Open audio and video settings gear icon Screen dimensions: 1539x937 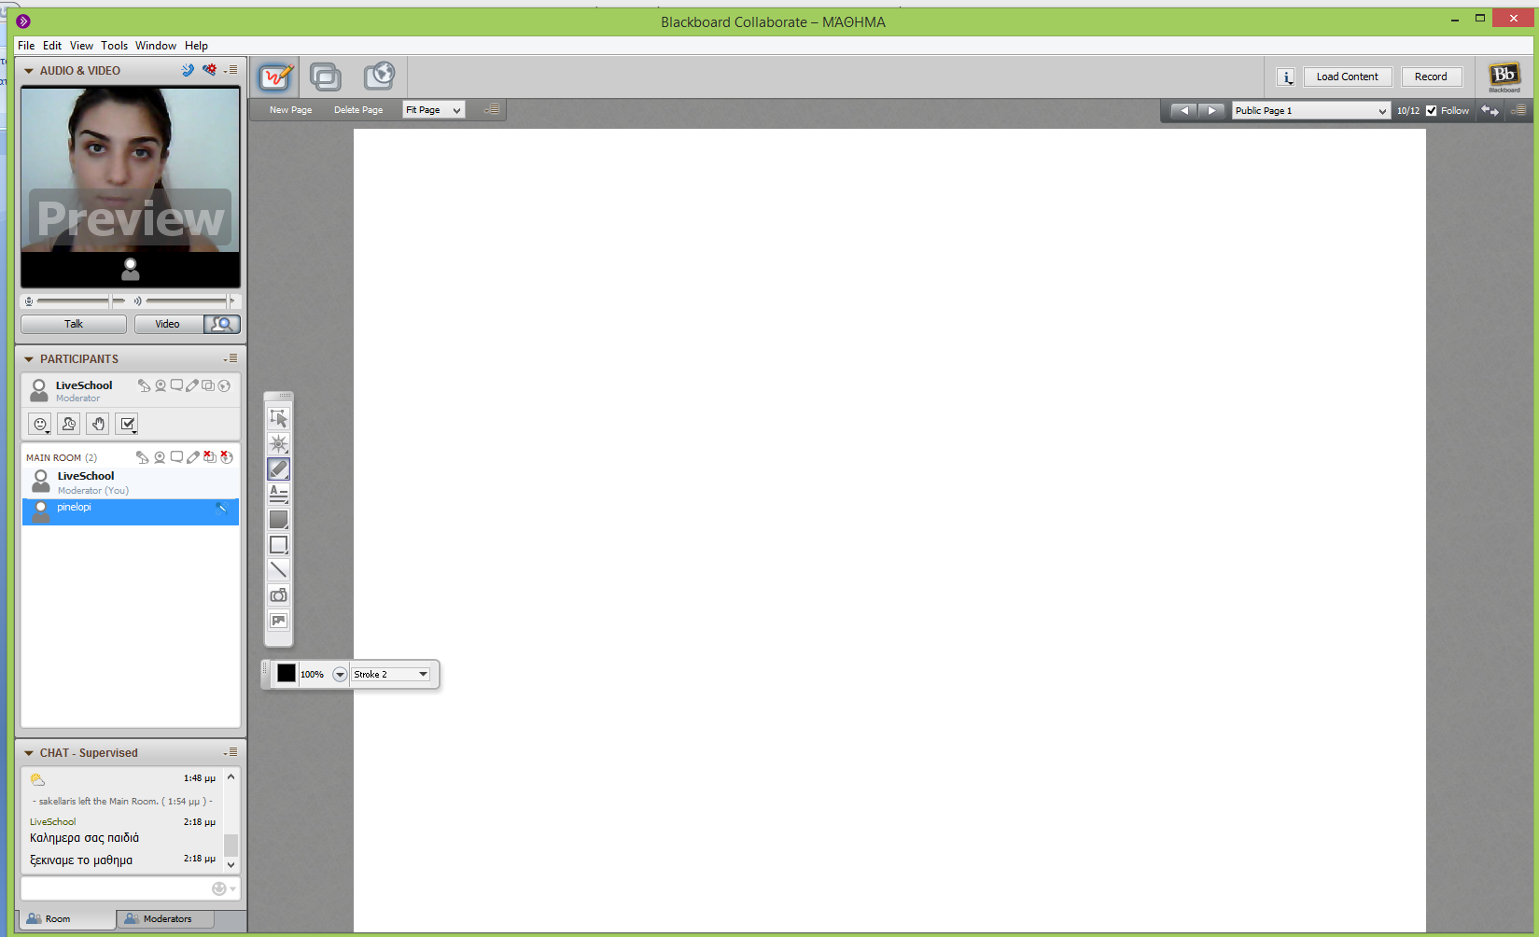[x=210, y=70]
